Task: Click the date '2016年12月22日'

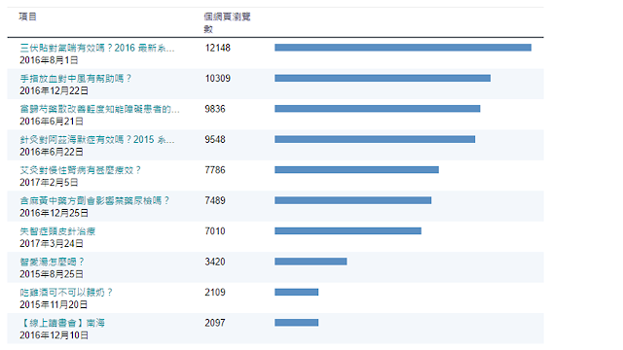Action: pos(55,90)
